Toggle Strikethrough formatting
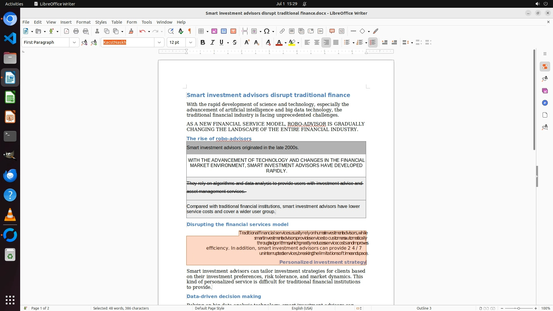This screenshot has height=311, width=553. tap(235, 43)
